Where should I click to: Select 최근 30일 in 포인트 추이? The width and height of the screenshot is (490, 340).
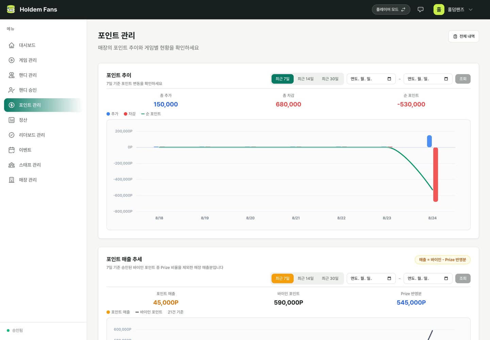coord(330,79)
